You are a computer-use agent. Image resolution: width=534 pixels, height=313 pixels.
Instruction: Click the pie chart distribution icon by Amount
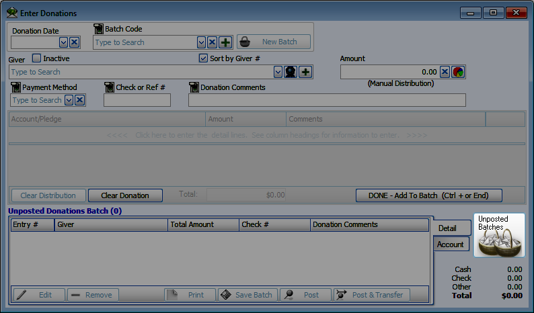[458, 72]
